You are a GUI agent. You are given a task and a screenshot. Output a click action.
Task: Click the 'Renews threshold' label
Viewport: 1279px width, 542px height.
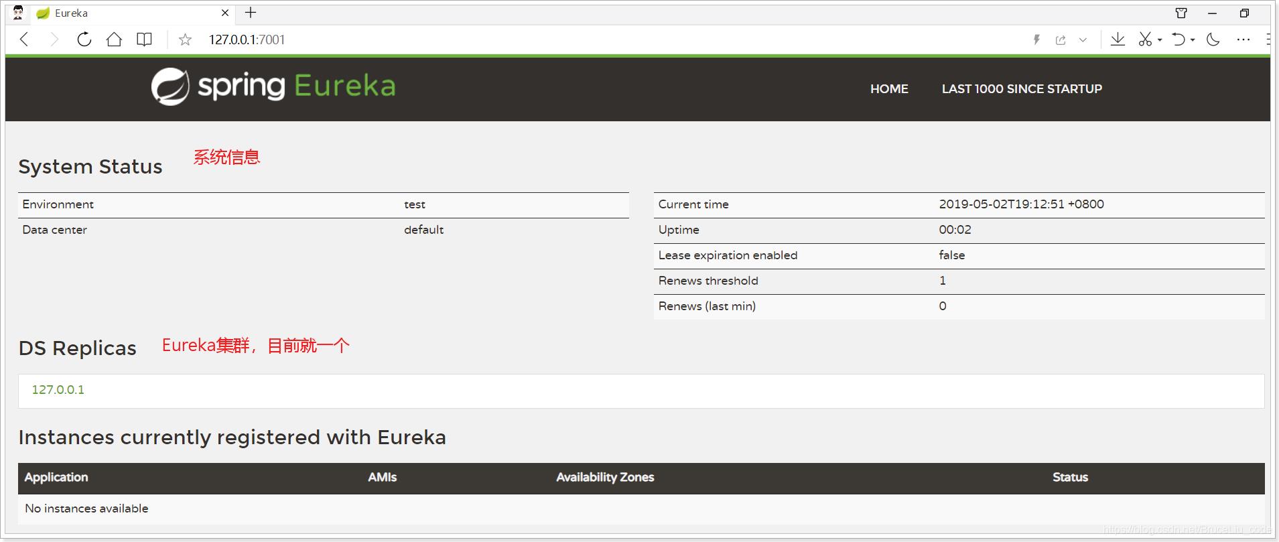[x=708, y=281]
